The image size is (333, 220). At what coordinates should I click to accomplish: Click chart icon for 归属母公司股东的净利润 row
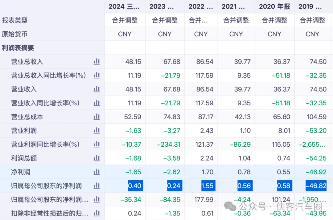[97, 186]
